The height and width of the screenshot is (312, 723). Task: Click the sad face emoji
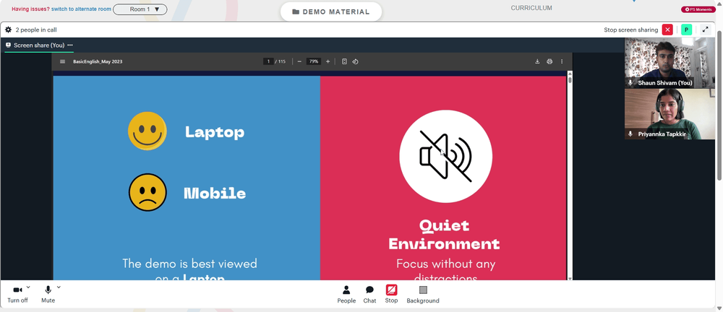coord(147,192)
